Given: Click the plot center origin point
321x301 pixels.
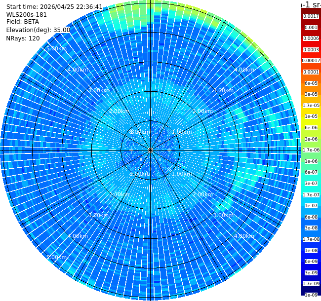Looking at the screenshot, I should [150, 150].
